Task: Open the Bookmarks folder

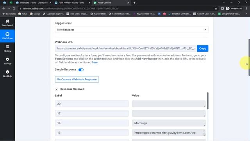Action: coord(9,14)
